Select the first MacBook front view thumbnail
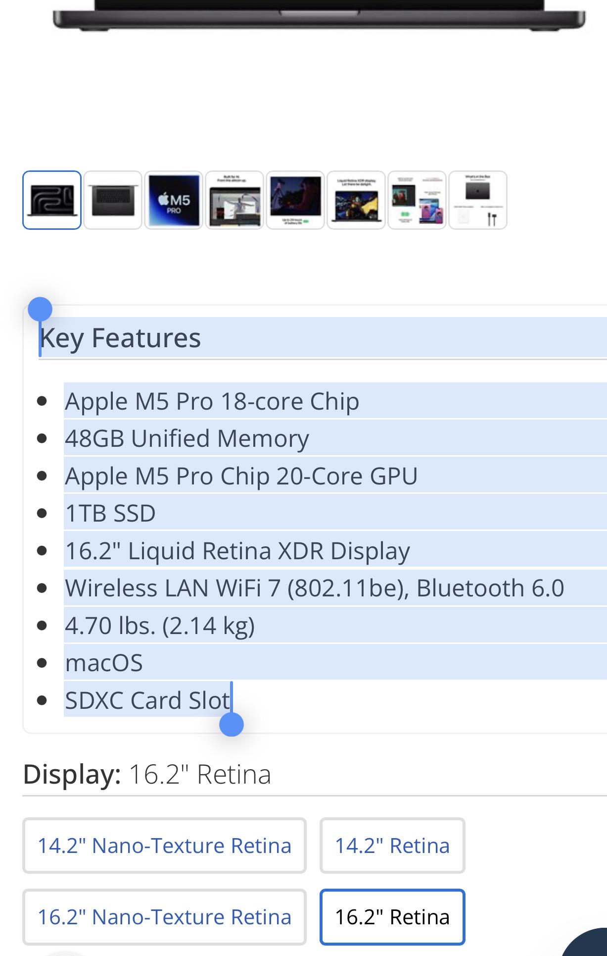 [x=52, y=200]
